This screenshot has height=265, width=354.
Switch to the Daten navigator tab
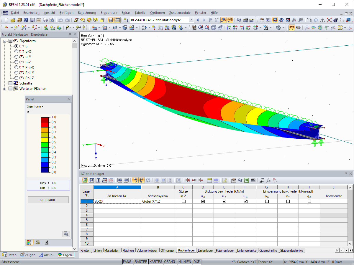click(9, 255)
